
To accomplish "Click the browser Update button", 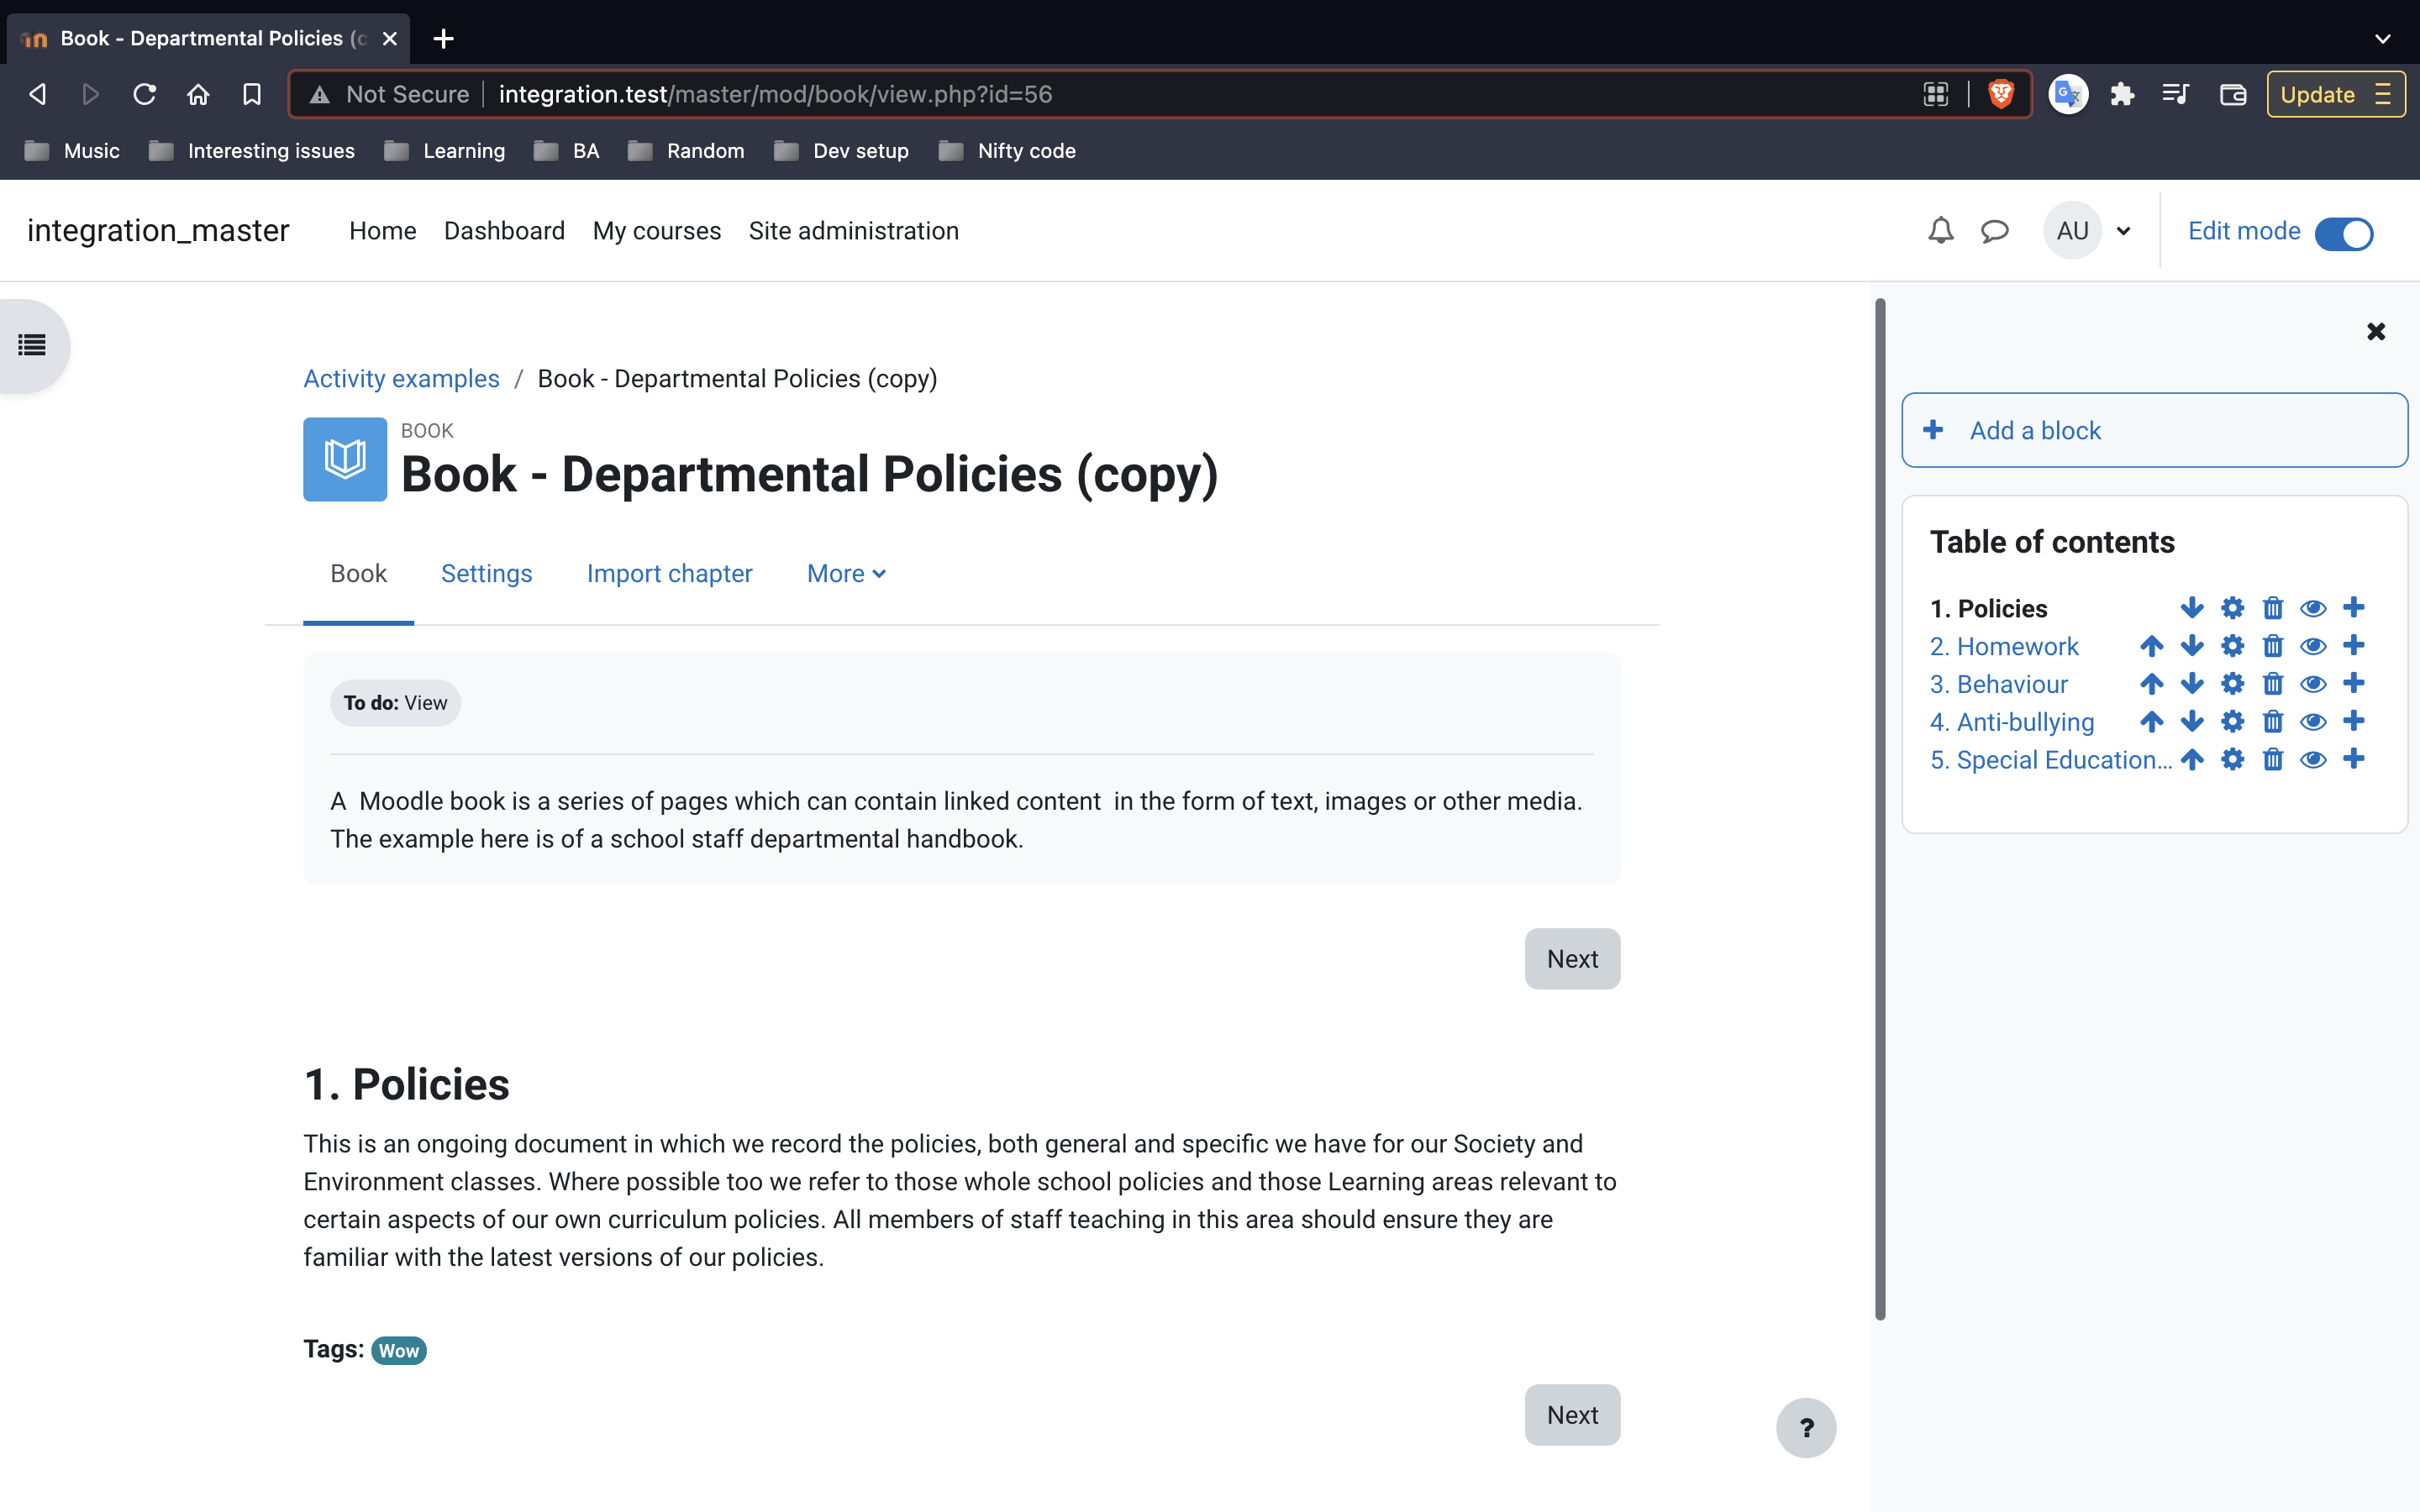I will (x=2336, y=94).
